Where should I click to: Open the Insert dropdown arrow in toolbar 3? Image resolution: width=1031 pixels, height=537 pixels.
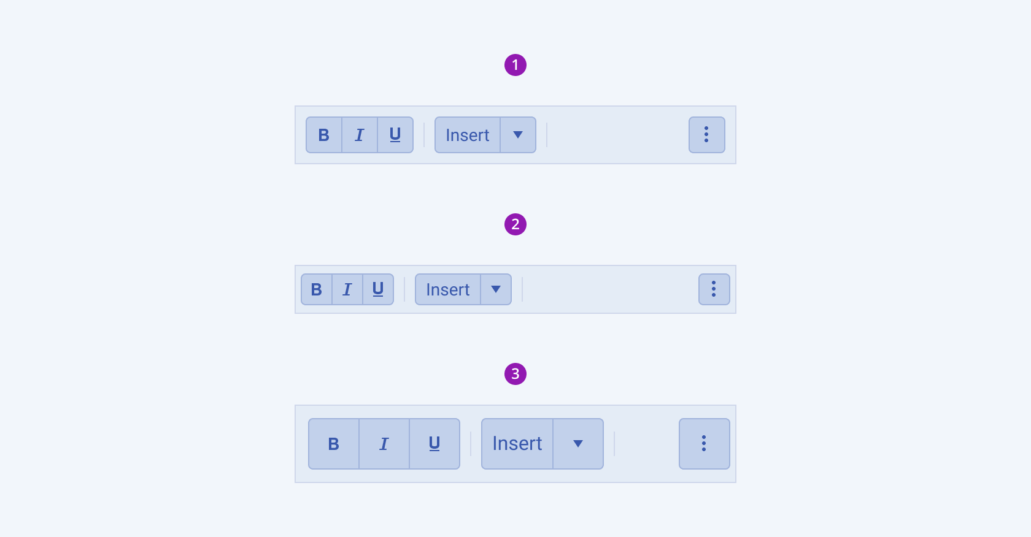coord(577,443)
